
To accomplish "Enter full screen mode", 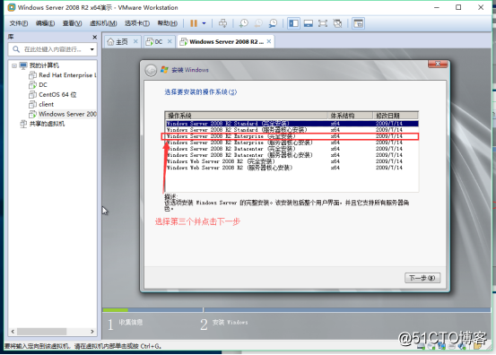I will coord(323,23).
